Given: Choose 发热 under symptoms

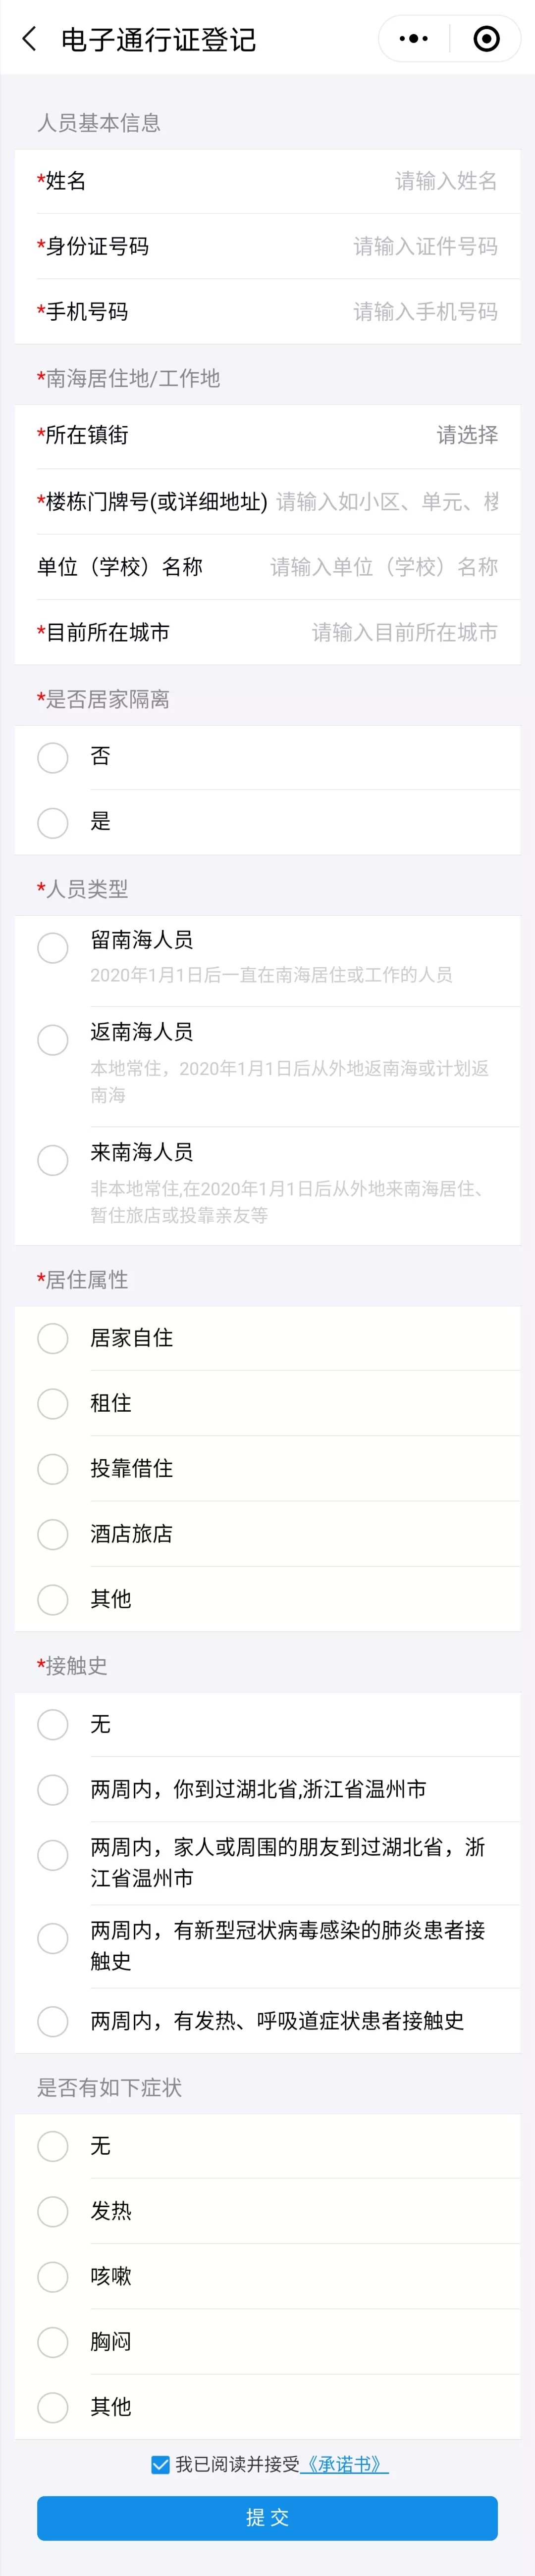Looking at the screenshot, I should (53, 2211).
